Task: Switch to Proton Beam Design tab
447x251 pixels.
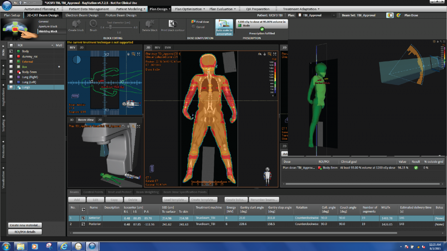Action: click(121, 15)
